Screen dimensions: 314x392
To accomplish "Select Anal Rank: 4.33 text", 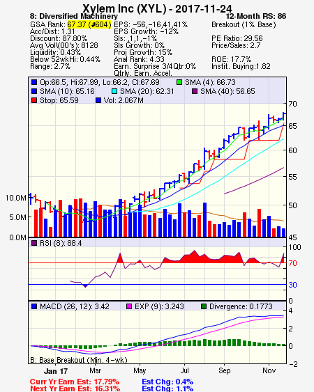I will [x=139, y=59].
